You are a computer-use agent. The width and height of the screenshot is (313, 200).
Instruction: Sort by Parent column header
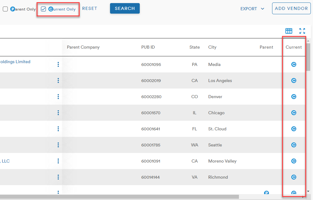(266, 47)
